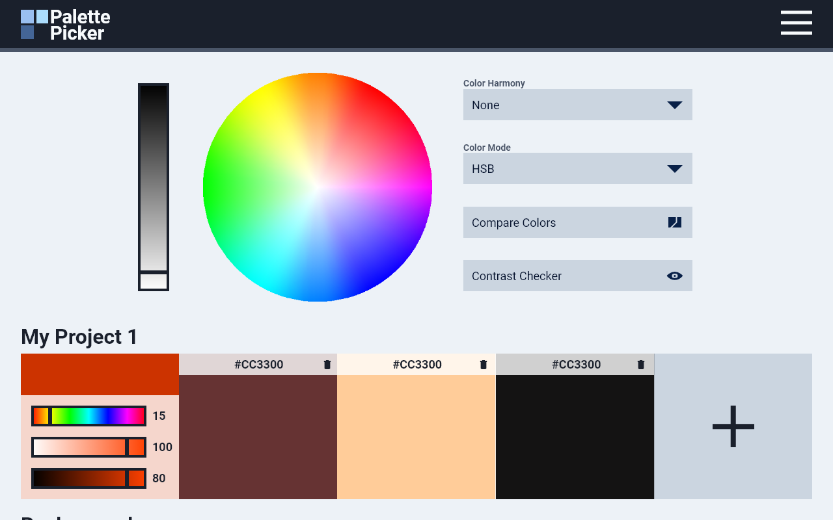833x520 pixels.
Task: Add a new color with plus button
Action: (x=733, y=426)
